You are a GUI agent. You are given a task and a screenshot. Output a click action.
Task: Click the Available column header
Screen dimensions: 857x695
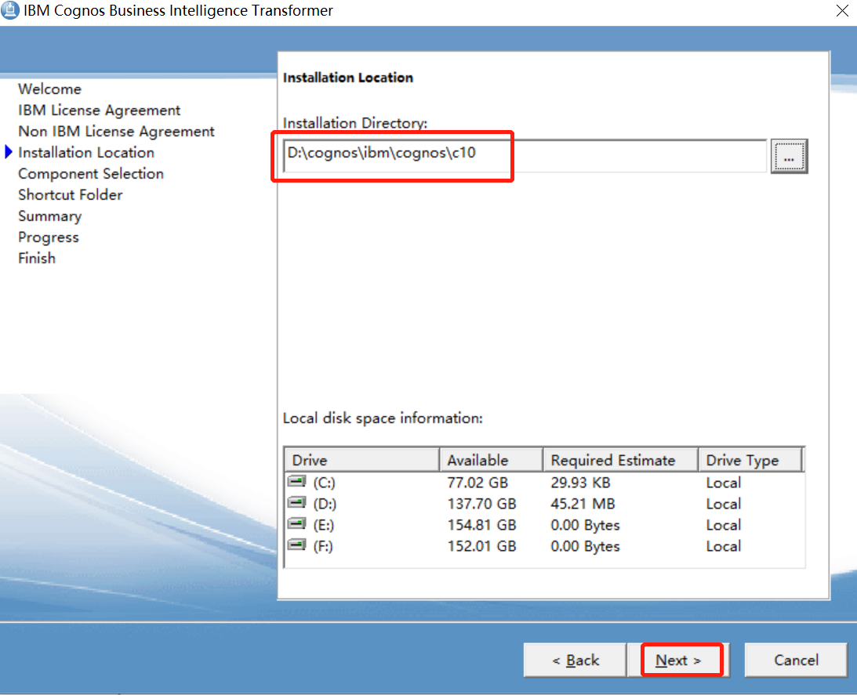491,460
